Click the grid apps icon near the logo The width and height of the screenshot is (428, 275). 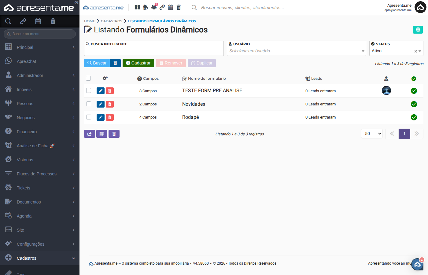point(137,7)
